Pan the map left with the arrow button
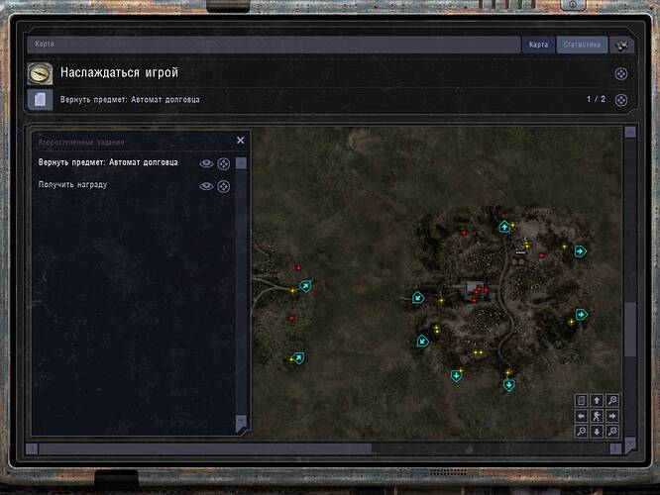The width and height of the screenshot is (660, 495). pos(582,416)
